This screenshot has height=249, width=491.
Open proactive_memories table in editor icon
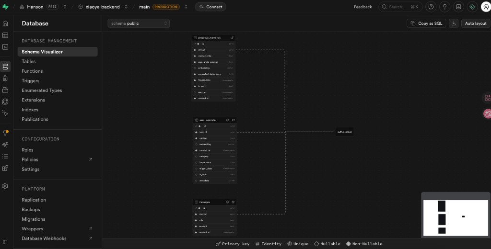click(x=232, y=37)
